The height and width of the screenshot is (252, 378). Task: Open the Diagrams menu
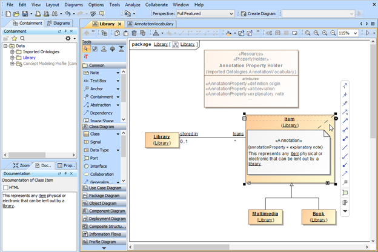(x=73, y=4)
